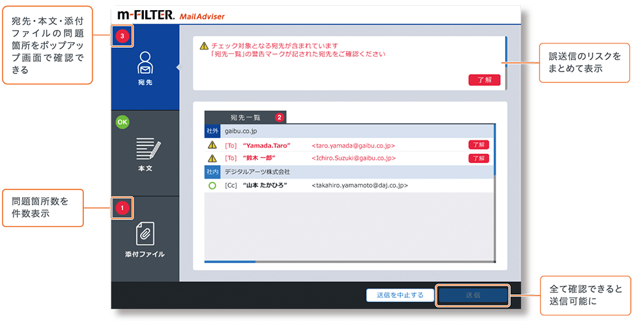Click the red 3 badge on 宛先

pos(122,36)
